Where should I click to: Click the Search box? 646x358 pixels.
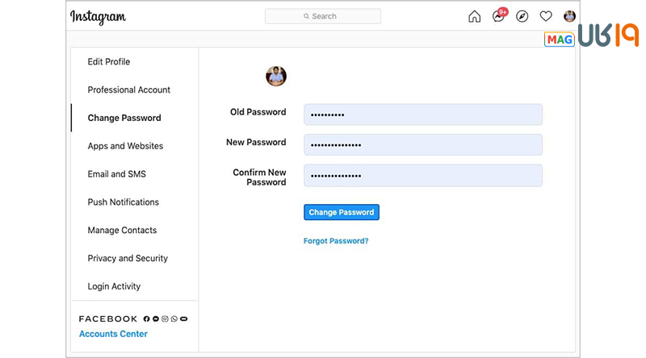tap(323, 16)
